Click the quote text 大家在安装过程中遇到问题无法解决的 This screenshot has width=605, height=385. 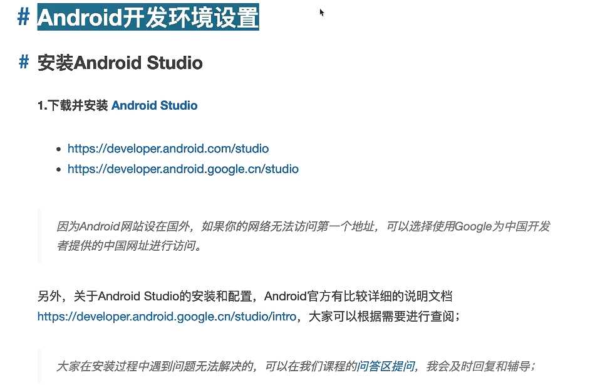(155, 366)
